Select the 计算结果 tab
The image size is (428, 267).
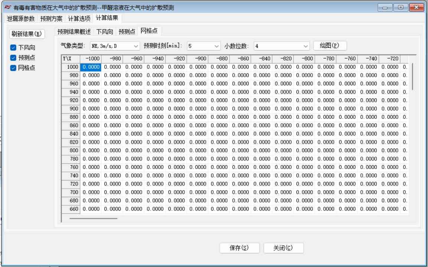point(107,18)
